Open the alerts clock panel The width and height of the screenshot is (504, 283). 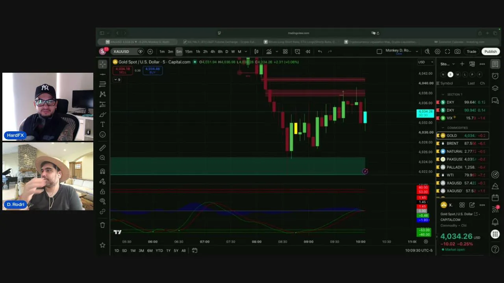(x=495, y=76)
